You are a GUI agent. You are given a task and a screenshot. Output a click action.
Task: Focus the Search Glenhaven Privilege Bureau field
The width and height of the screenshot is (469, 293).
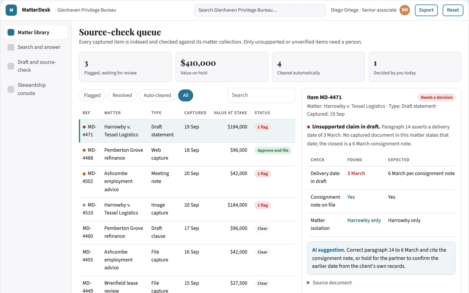260,10
